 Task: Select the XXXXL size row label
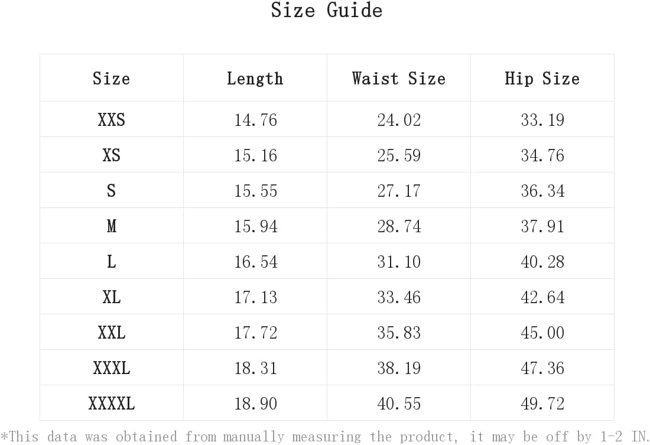tap(112, 404)
